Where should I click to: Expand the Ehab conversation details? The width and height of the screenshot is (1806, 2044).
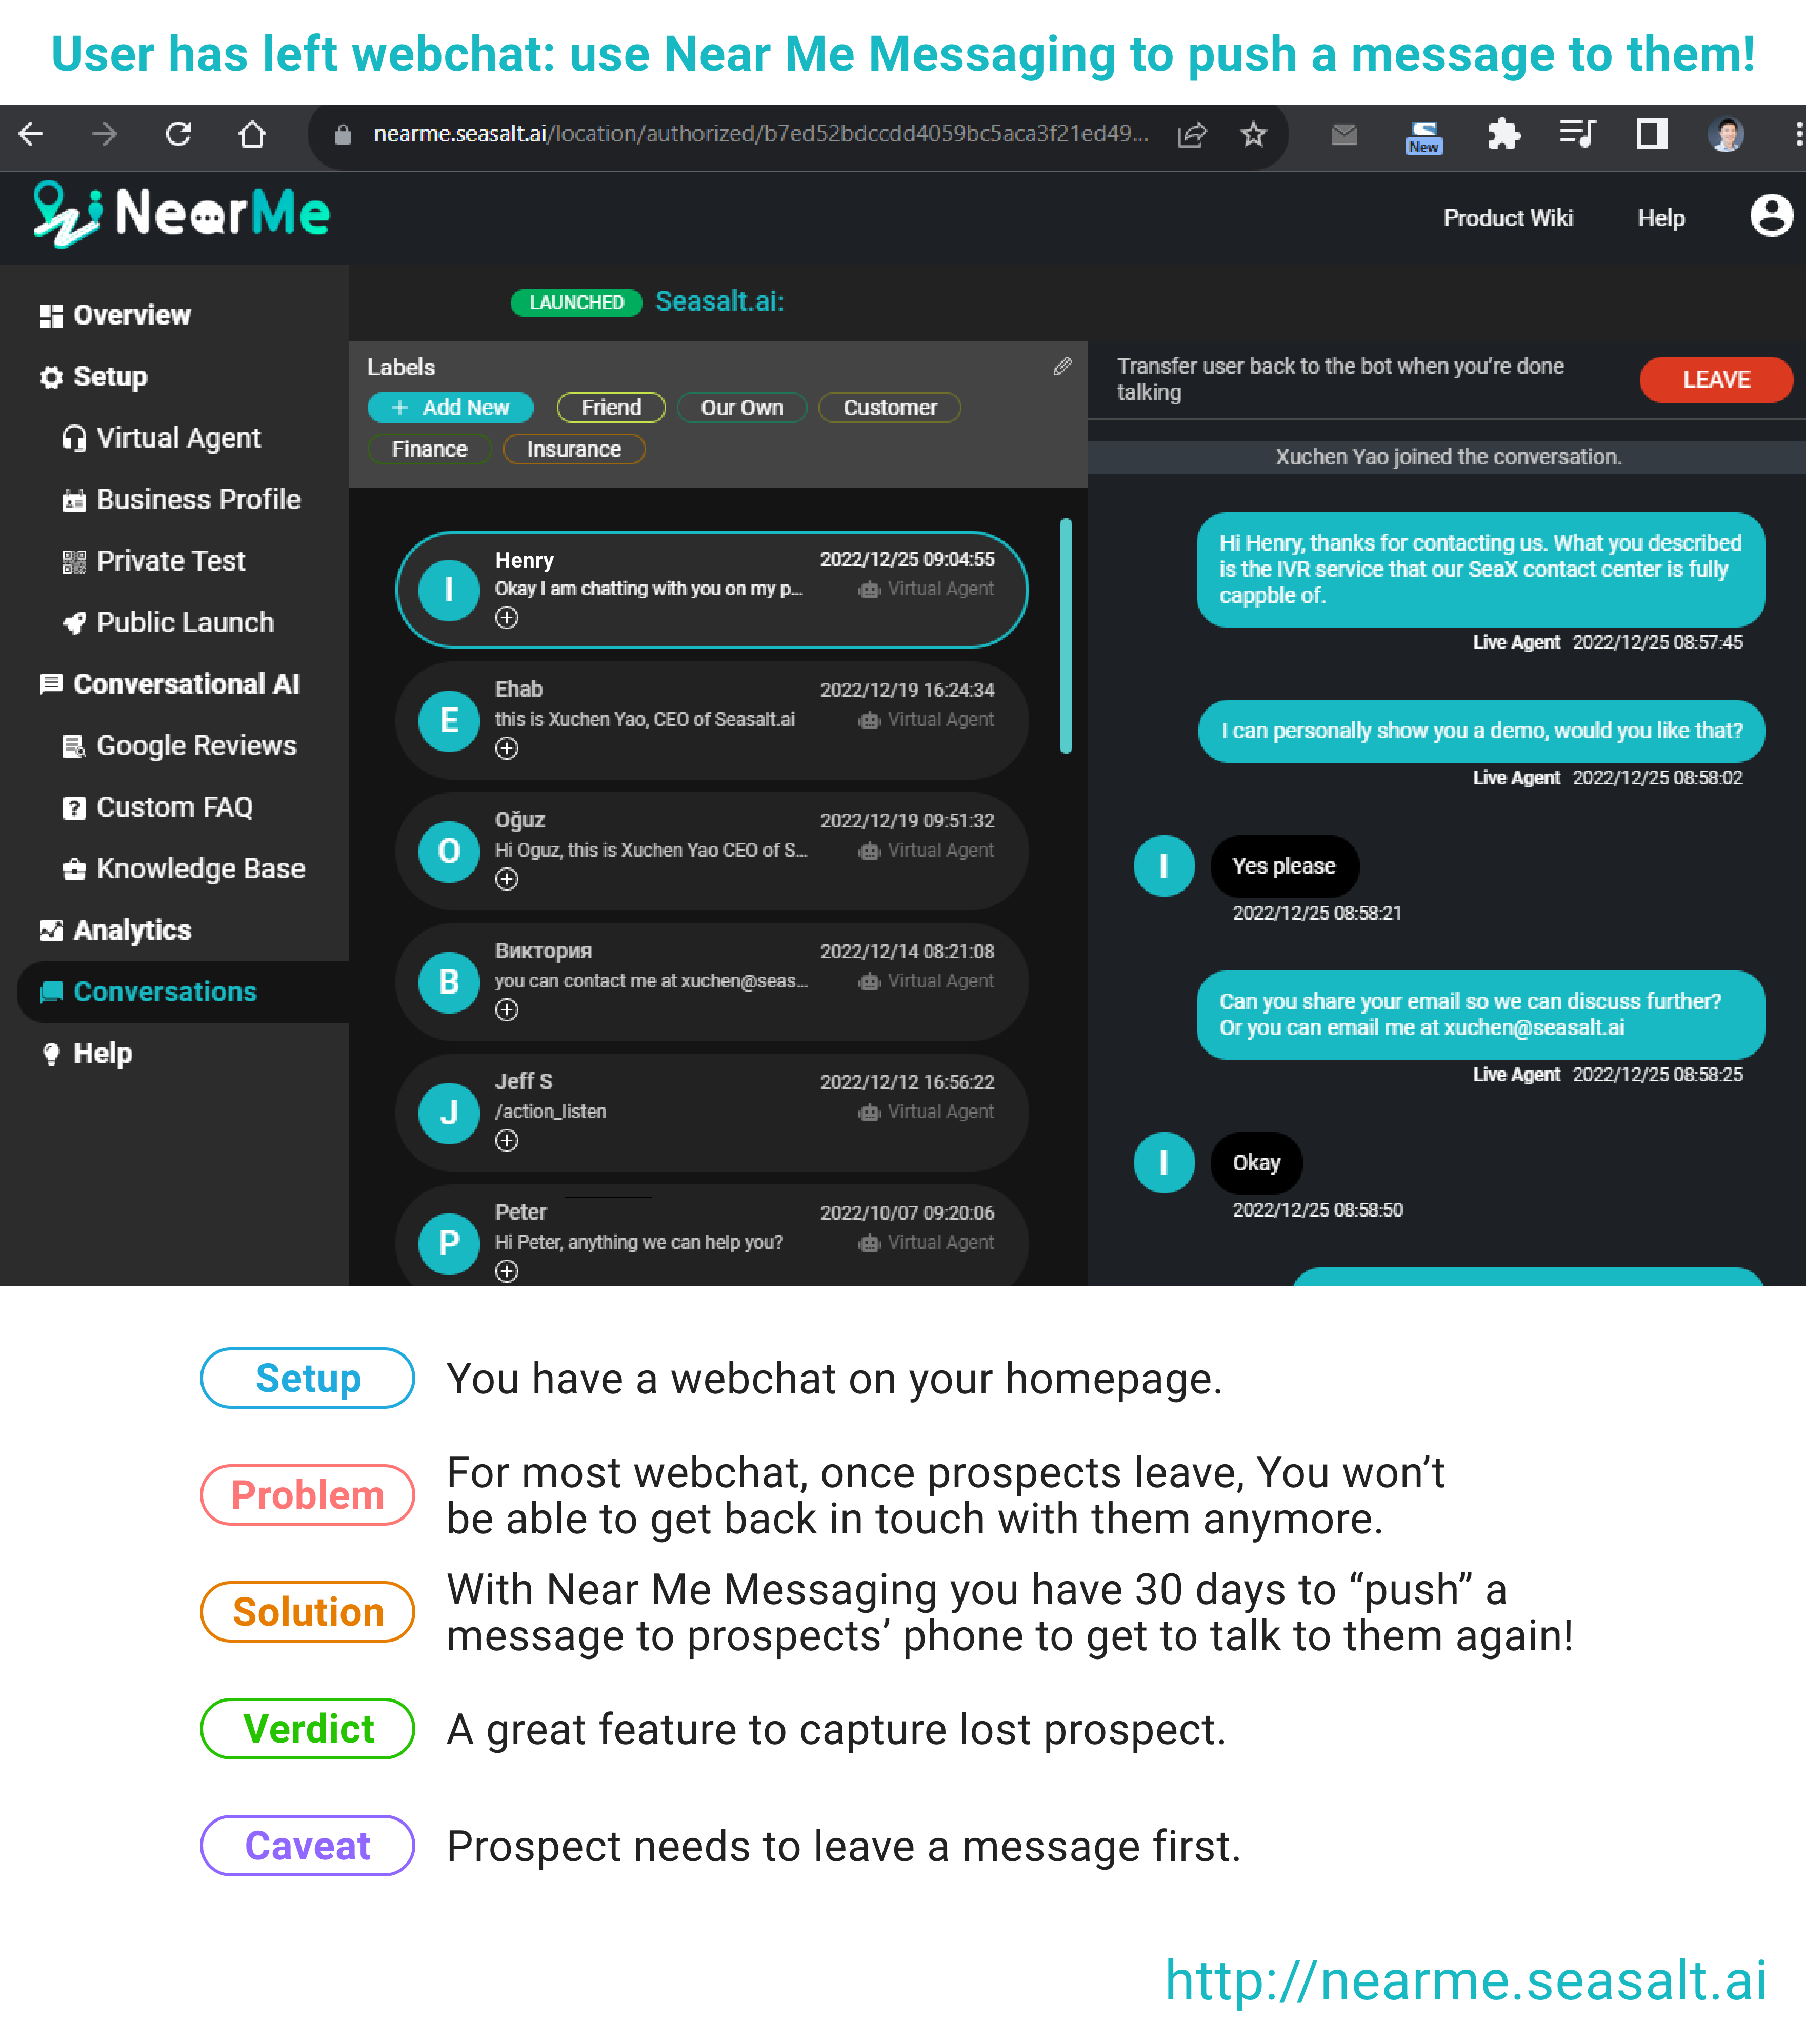507,748
